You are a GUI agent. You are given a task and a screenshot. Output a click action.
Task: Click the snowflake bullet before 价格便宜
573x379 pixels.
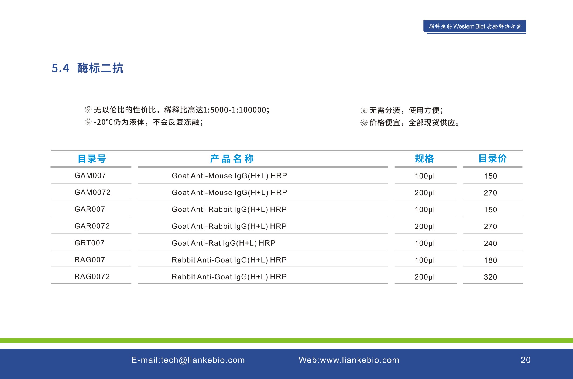[364, 123]
